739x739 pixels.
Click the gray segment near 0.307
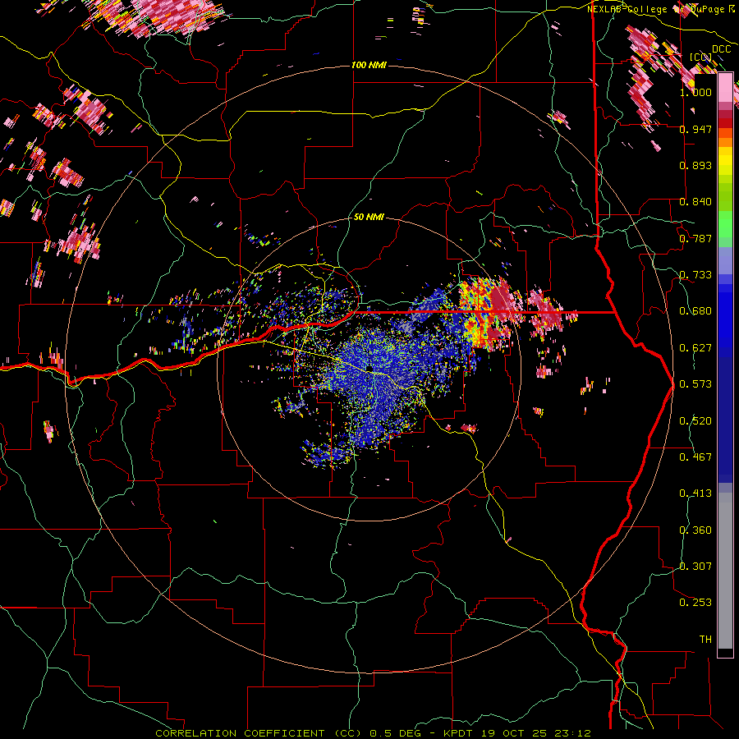[x=725, y=571]
